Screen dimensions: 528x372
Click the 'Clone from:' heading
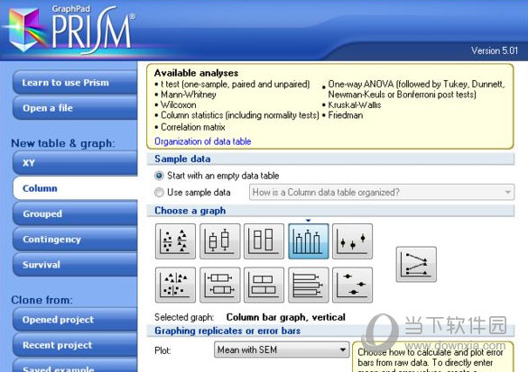(42, 300)
